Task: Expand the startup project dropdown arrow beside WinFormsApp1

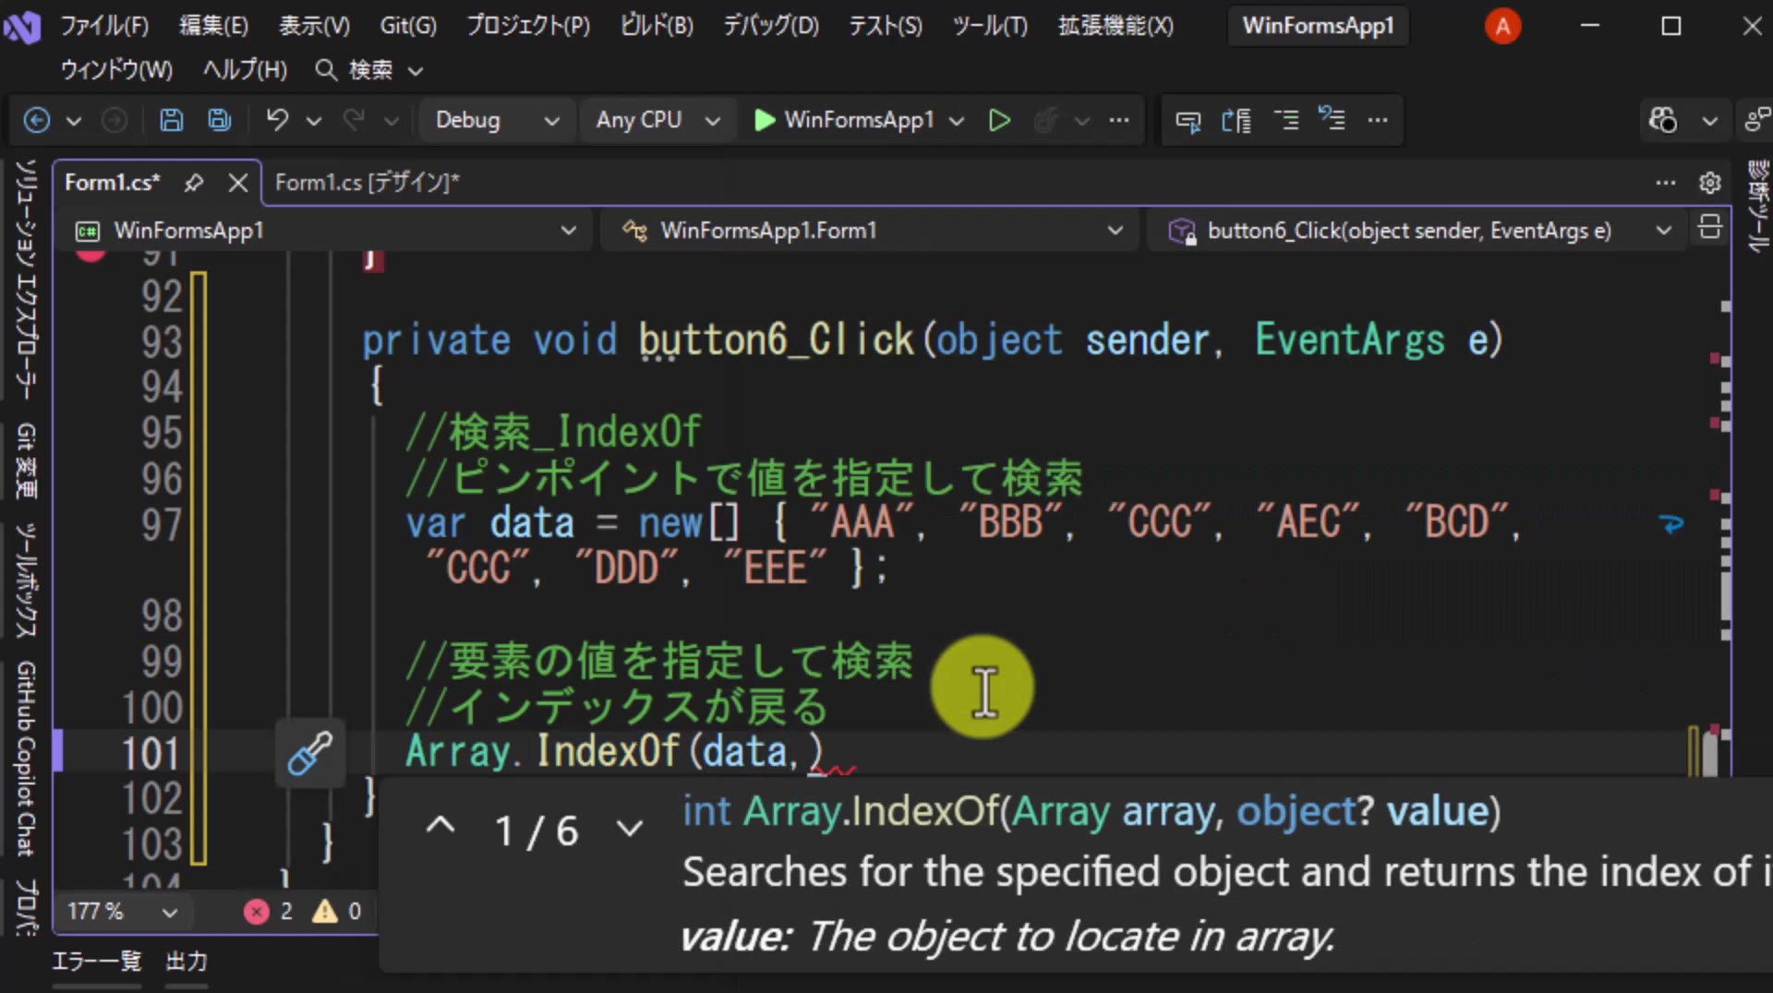Action: pyautogui.click(x=957, y=121)
